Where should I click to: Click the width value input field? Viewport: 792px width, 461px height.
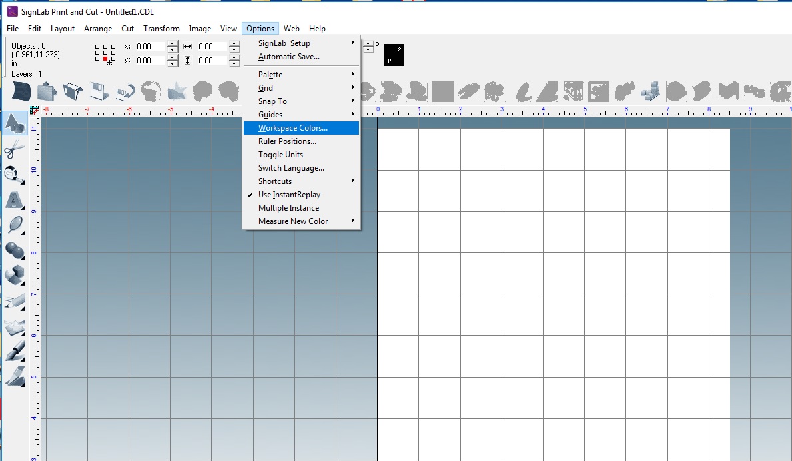212,47
